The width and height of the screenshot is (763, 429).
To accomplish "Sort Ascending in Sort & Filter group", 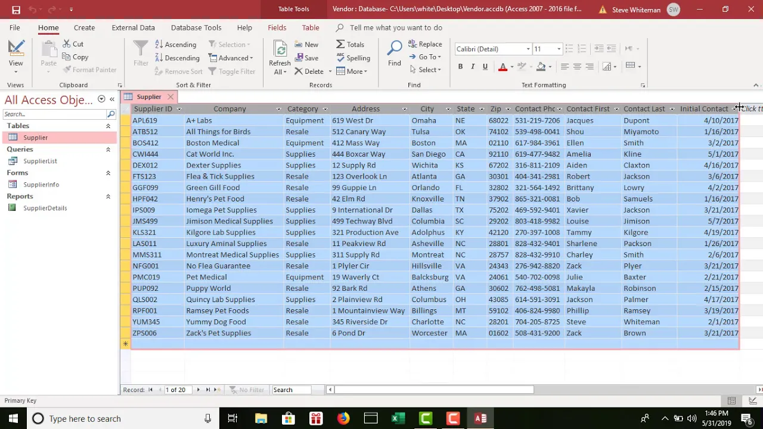I will (x=175, y=45).
